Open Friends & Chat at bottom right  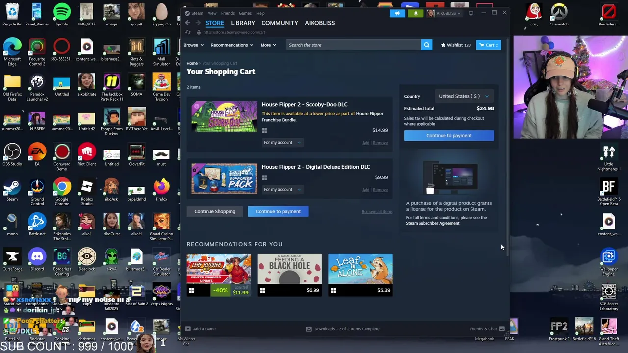click(x=487, y=329)
